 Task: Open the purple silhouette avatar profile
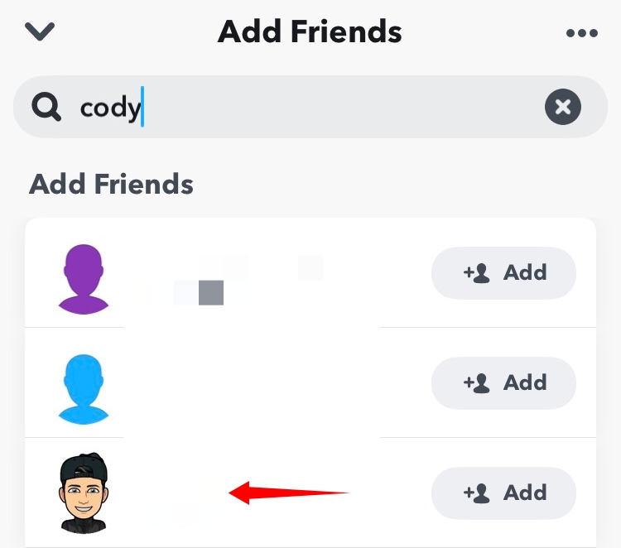pos(84,277)
